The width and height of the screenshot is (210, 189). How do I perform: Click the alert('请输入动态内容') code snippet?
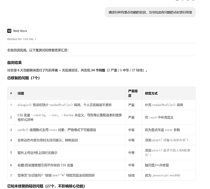pyautogui.click(x=170, y=140)
